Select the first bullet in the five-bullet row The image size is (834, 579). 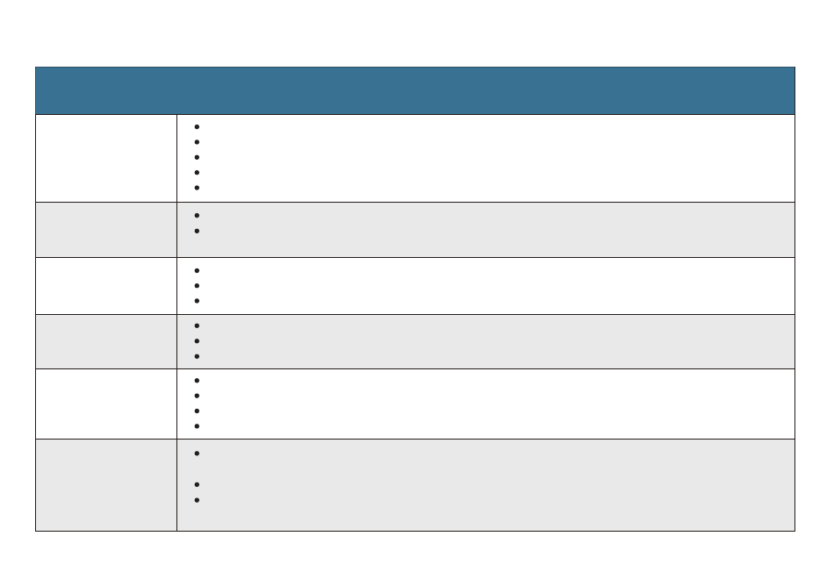197,126
